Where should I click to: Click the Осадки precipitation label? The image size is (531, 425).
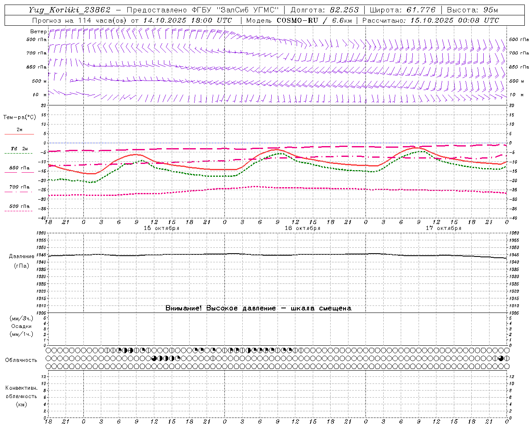coord(21,326)
